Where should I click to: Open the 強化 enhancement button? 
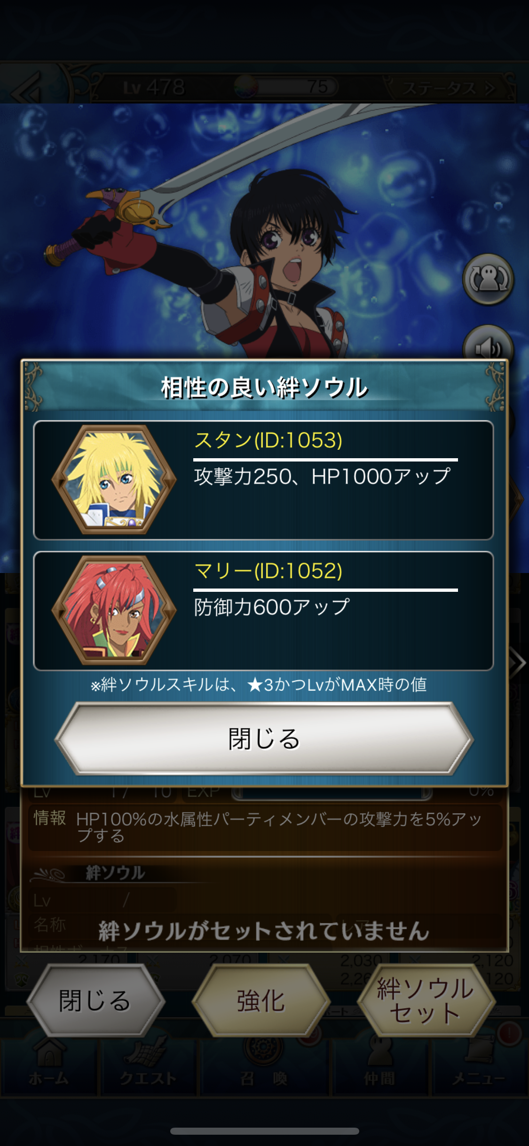[261, 1000]
